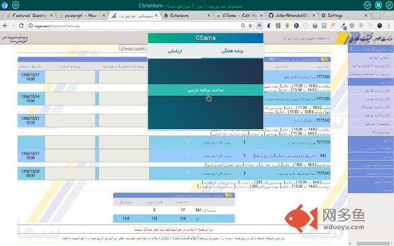Click GPA value 13.8

126,218
